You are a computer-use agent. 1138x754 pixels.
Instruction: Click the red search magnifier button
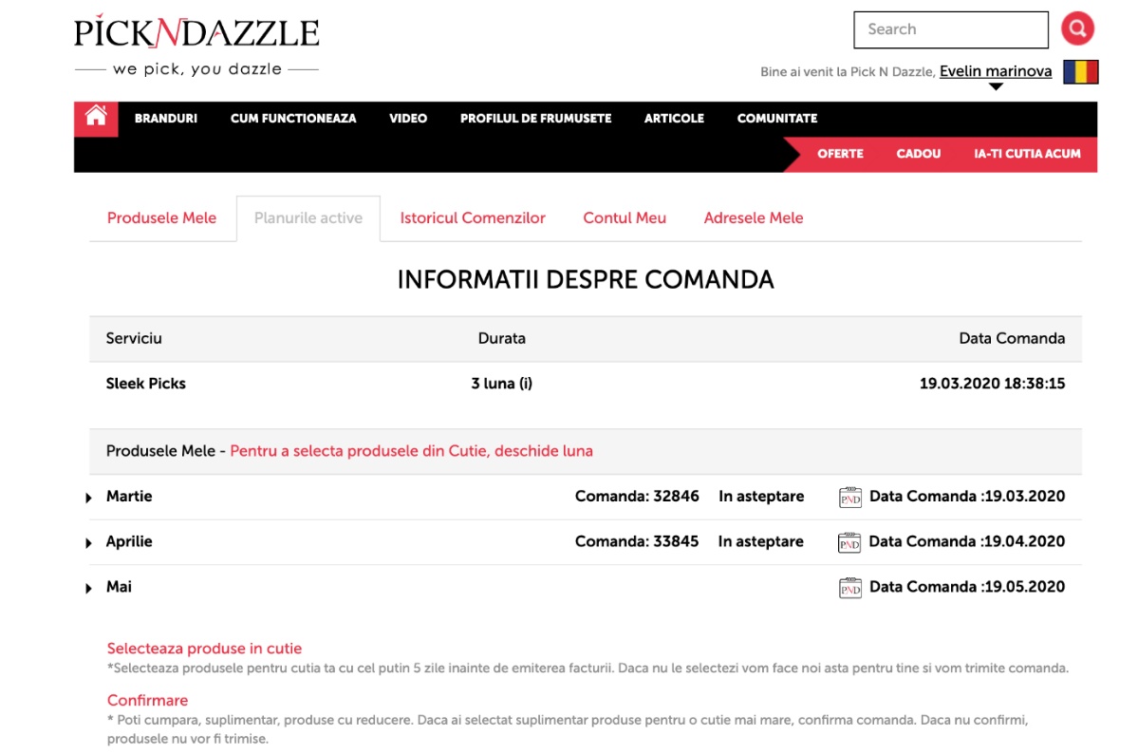[x=1078, y=29]
